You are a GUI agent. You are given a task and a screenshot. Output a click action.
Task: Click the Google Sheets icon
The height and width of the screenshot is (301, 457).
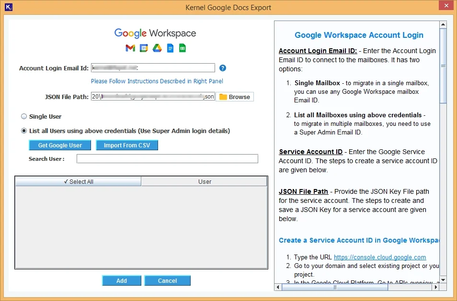pos(183,48)
